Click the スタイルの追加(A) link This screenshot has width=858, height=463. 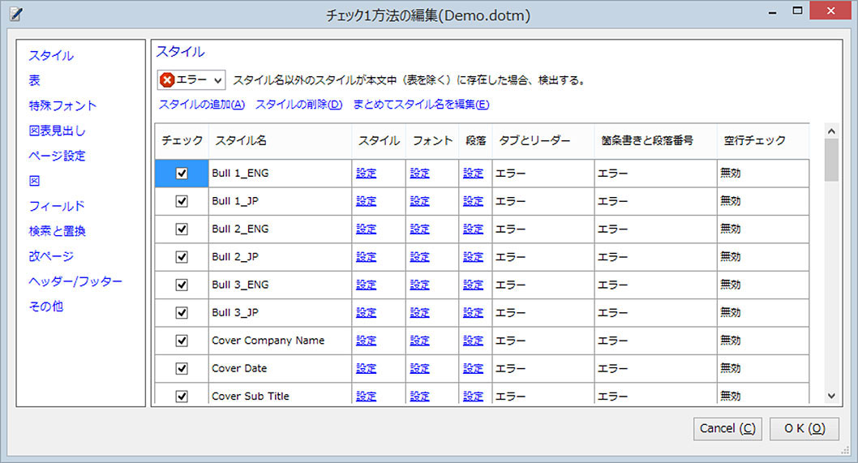201,105
